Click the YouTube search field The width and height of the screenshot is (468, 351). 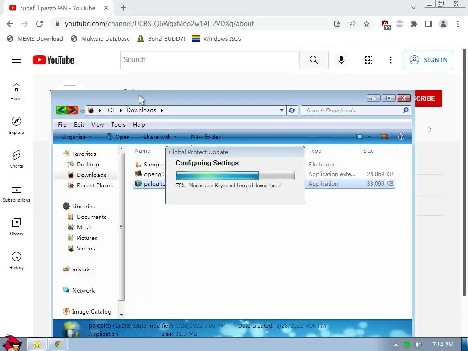pos(210,60)
